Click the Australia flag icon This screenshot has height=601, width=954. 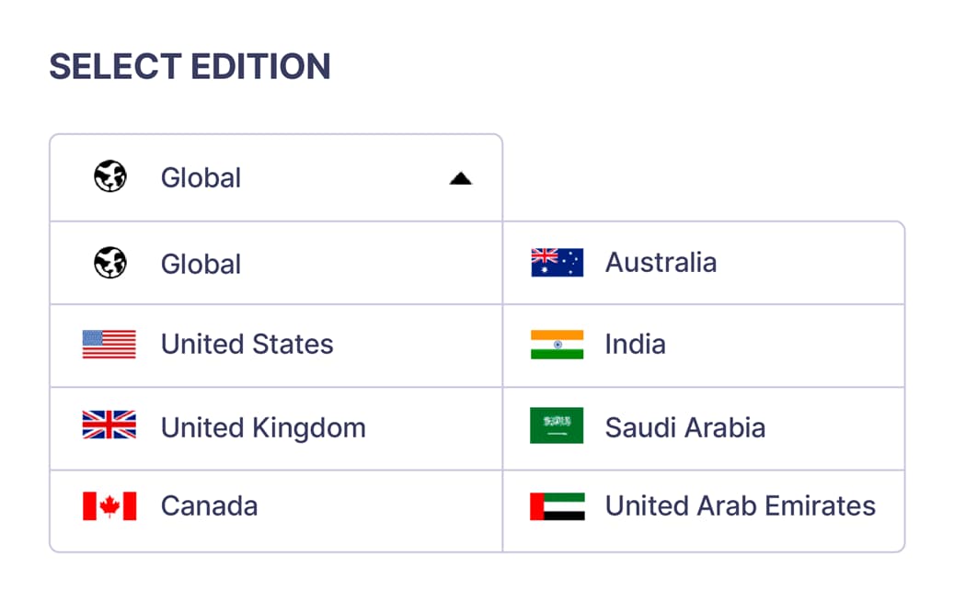coord(557,262)
